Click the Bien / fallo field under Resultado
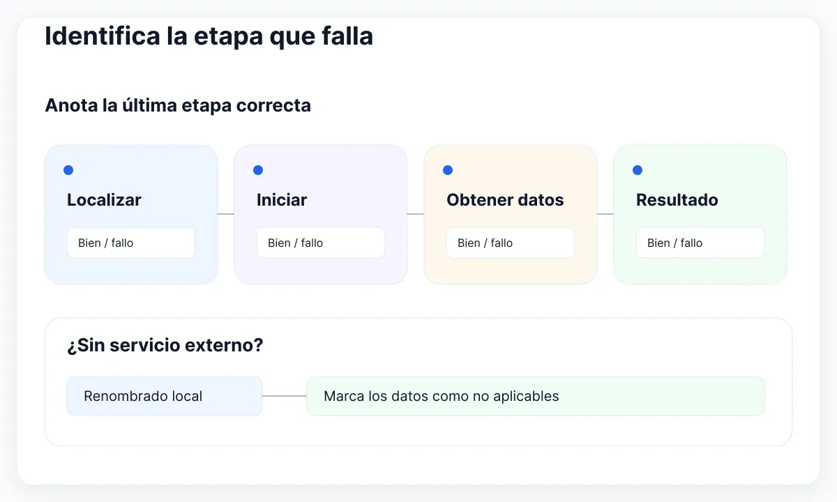The height and width of the screenshot is (502, 837). 700,243
